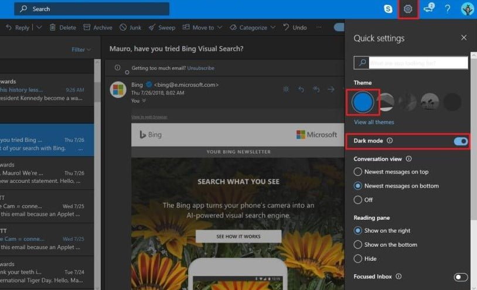Click the settings gear icon
The height and width of the screenshot is (290, 477).
pyautogui.click(x=408, y=9)
